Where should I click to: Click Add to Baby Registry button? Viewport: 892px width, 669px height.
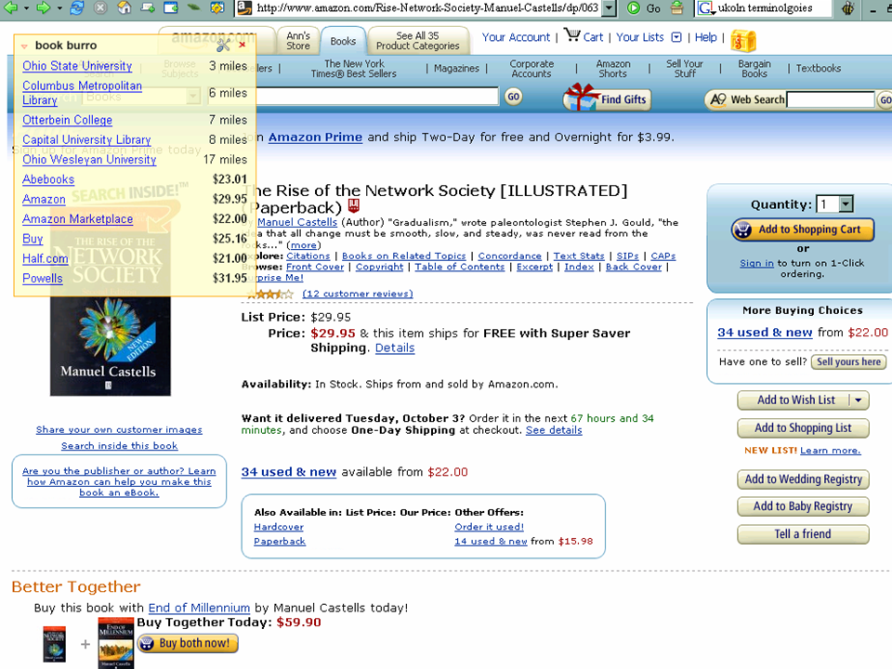pyautogui.click(x=803, y=506)
